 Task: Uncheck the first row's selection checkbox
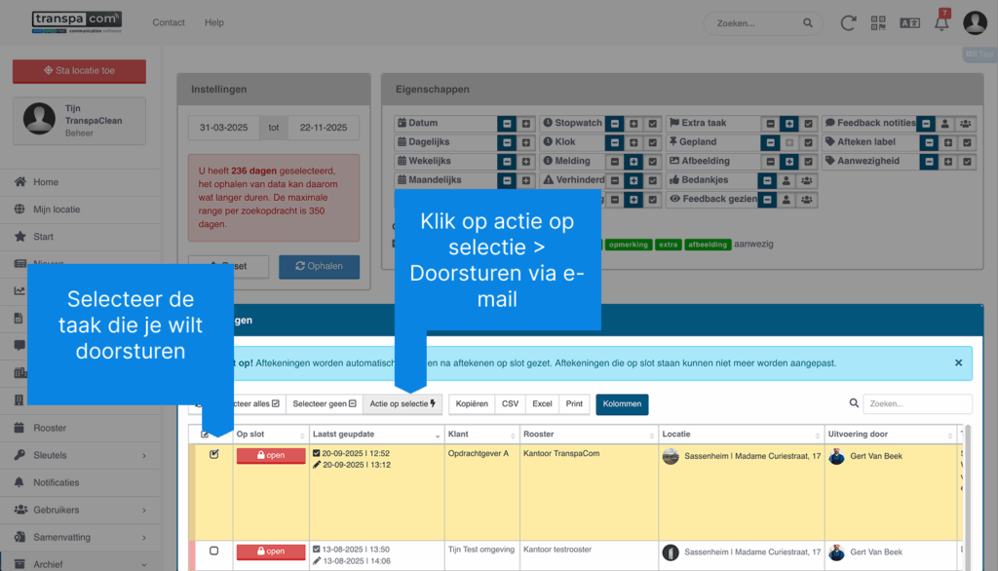click(214, 455)
